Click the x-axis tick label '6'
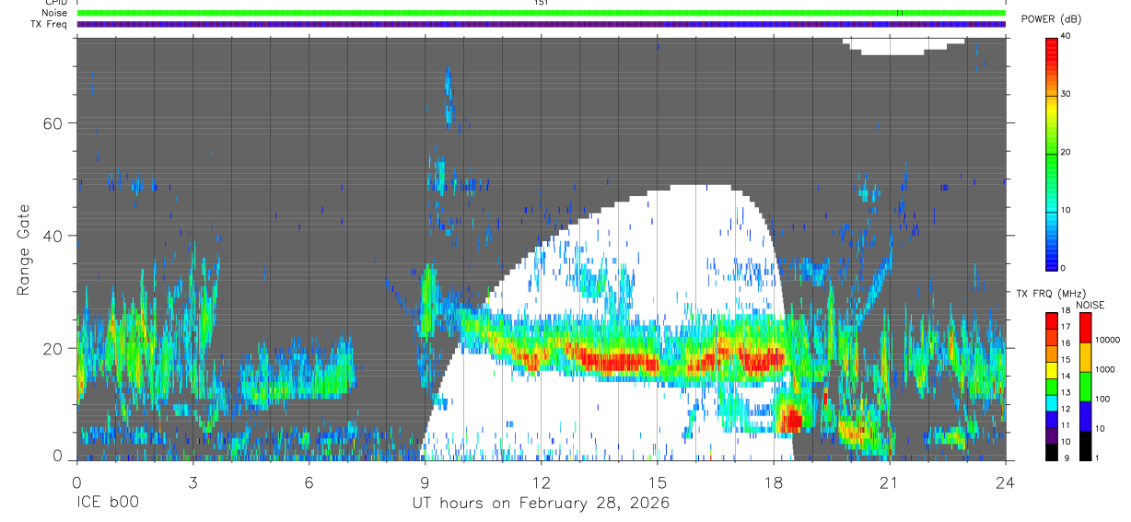1131x522 pixels. 309,481
